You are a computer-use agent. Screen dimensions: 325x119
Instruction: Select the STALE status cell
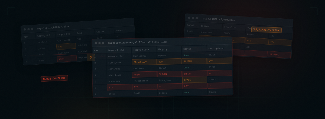click(194, 80)
